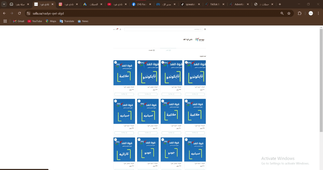
Task: Open Maps bookmark
Action: click(51, 21)
